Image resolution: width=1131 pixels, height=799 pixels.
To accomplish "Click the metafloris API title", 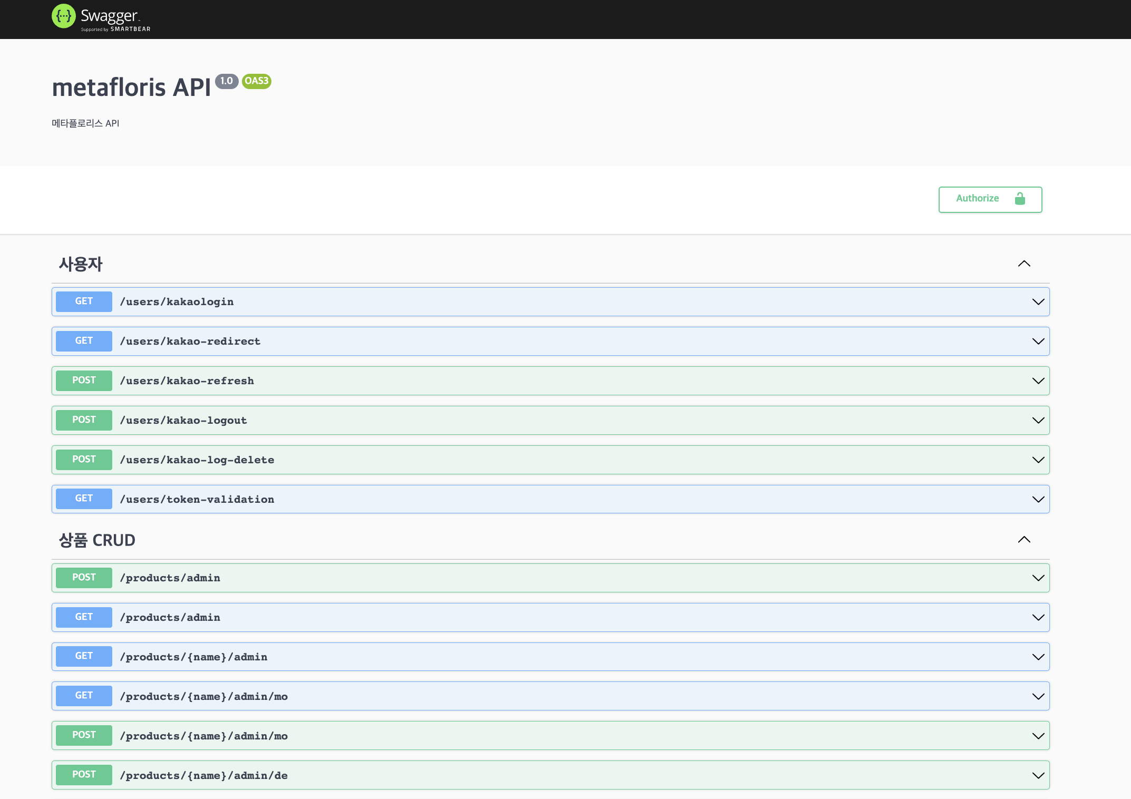I will (x=132, y=87).
